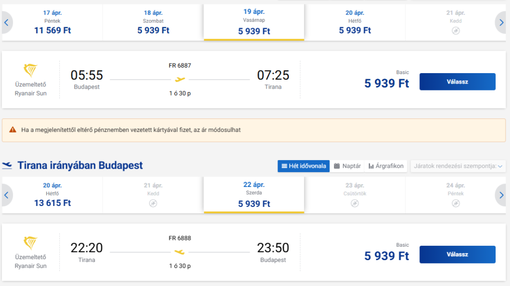510x286 pixels.
Task: Select 20 ápr. Hétfő 5 939 Ft outbound date
Action: pyautogui.click(x=355, y=22)
